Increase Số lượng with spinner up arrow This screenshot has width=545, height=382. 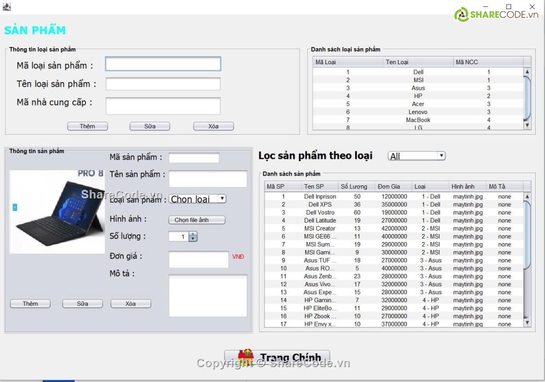193,234
